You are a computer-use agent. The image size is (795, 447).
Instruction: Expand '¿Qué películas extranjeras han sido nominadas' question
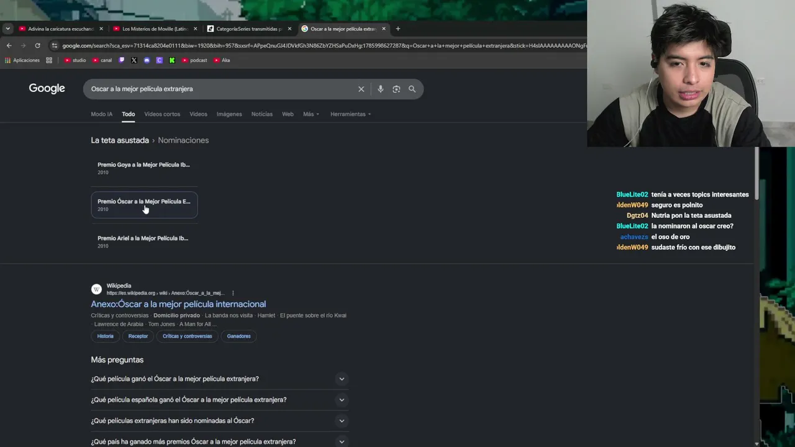click(x=219, y=421)
